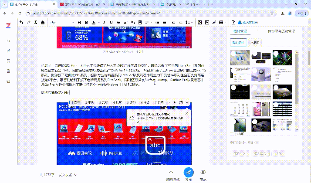Toggle underline formatting
The width and height of the screenshot is (311, 183).
point(111,22)
